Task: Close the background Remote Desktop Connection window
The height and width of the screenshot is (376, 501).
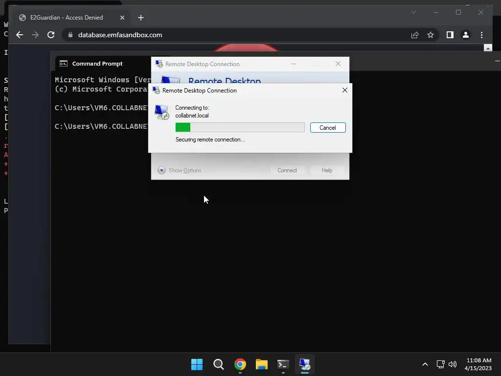Action: (338, 64)
